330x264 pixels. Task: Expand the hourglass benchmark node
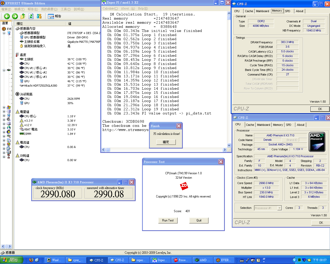4,157
